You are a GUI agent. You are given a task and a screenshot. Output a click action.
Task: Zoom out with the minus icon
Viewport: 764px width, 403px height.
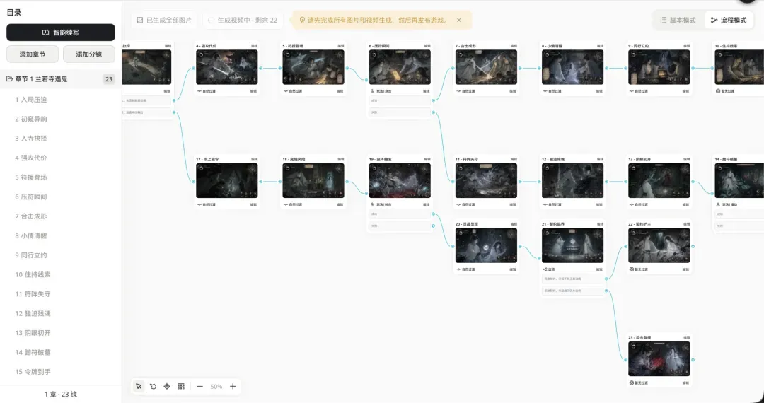pyautogui.click(x=199, y=387)
